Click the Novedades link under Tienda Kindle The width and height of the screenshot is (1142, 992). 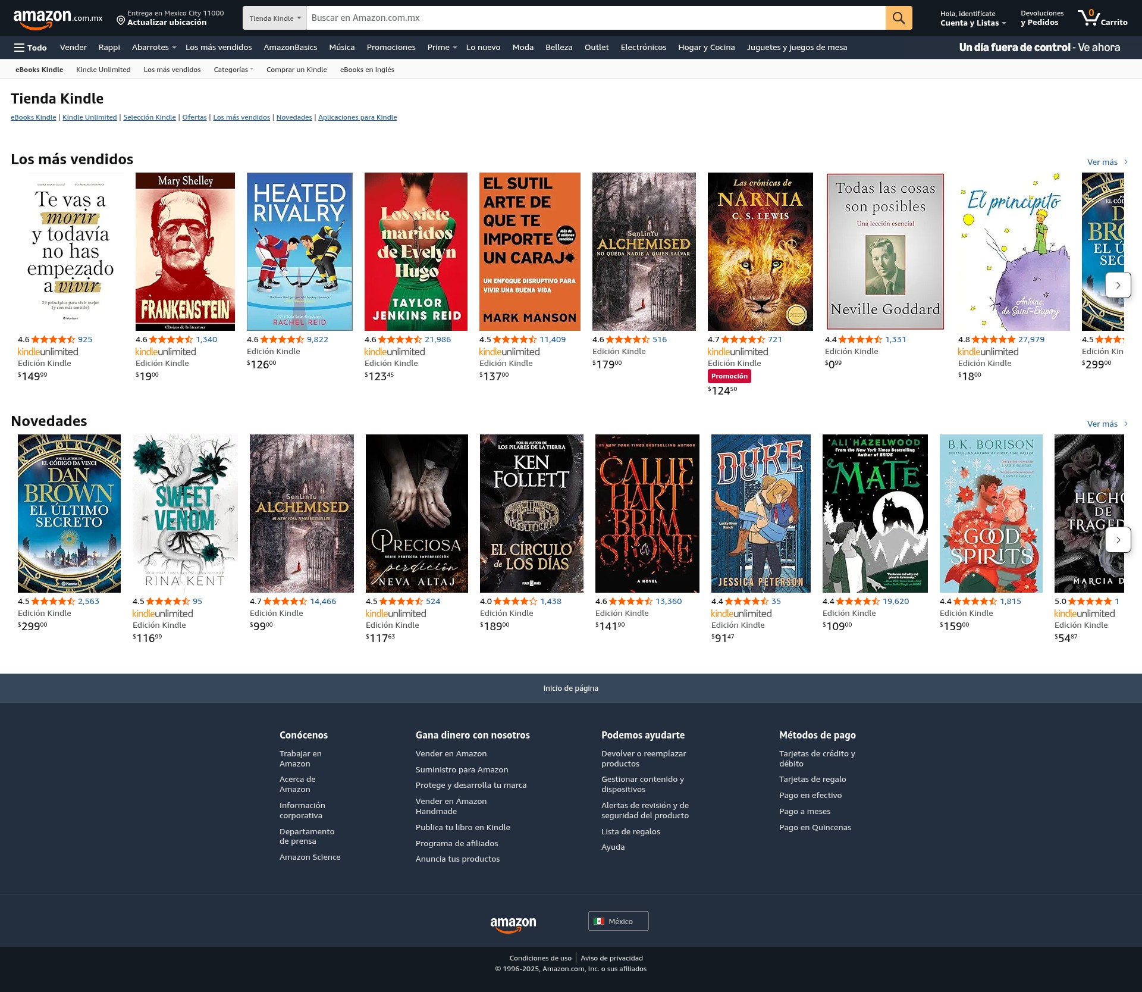[x=294, y=117]
